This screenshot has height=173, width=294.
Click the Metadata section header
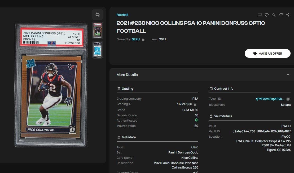pyautogui.click(x=129, y=137)
